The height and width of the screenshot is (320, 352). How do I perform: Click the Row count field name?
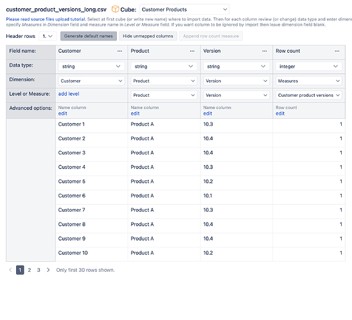point(288,51)
